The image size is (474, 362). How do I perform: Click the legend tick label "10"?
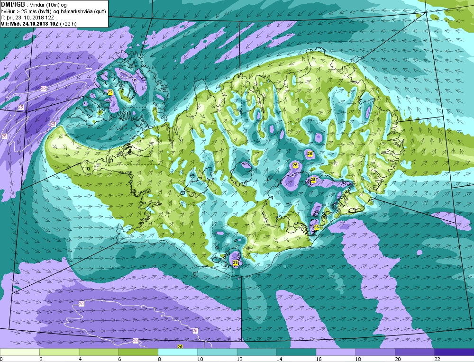coord(200,359)
